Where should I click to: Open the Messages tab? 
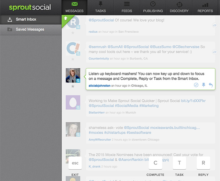[x=75, y=8]
